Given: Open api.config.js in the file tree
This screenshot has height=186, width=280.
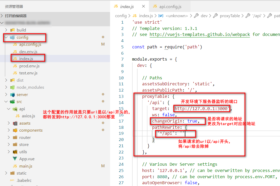Looking at the screenshot, I should (30, 44).
